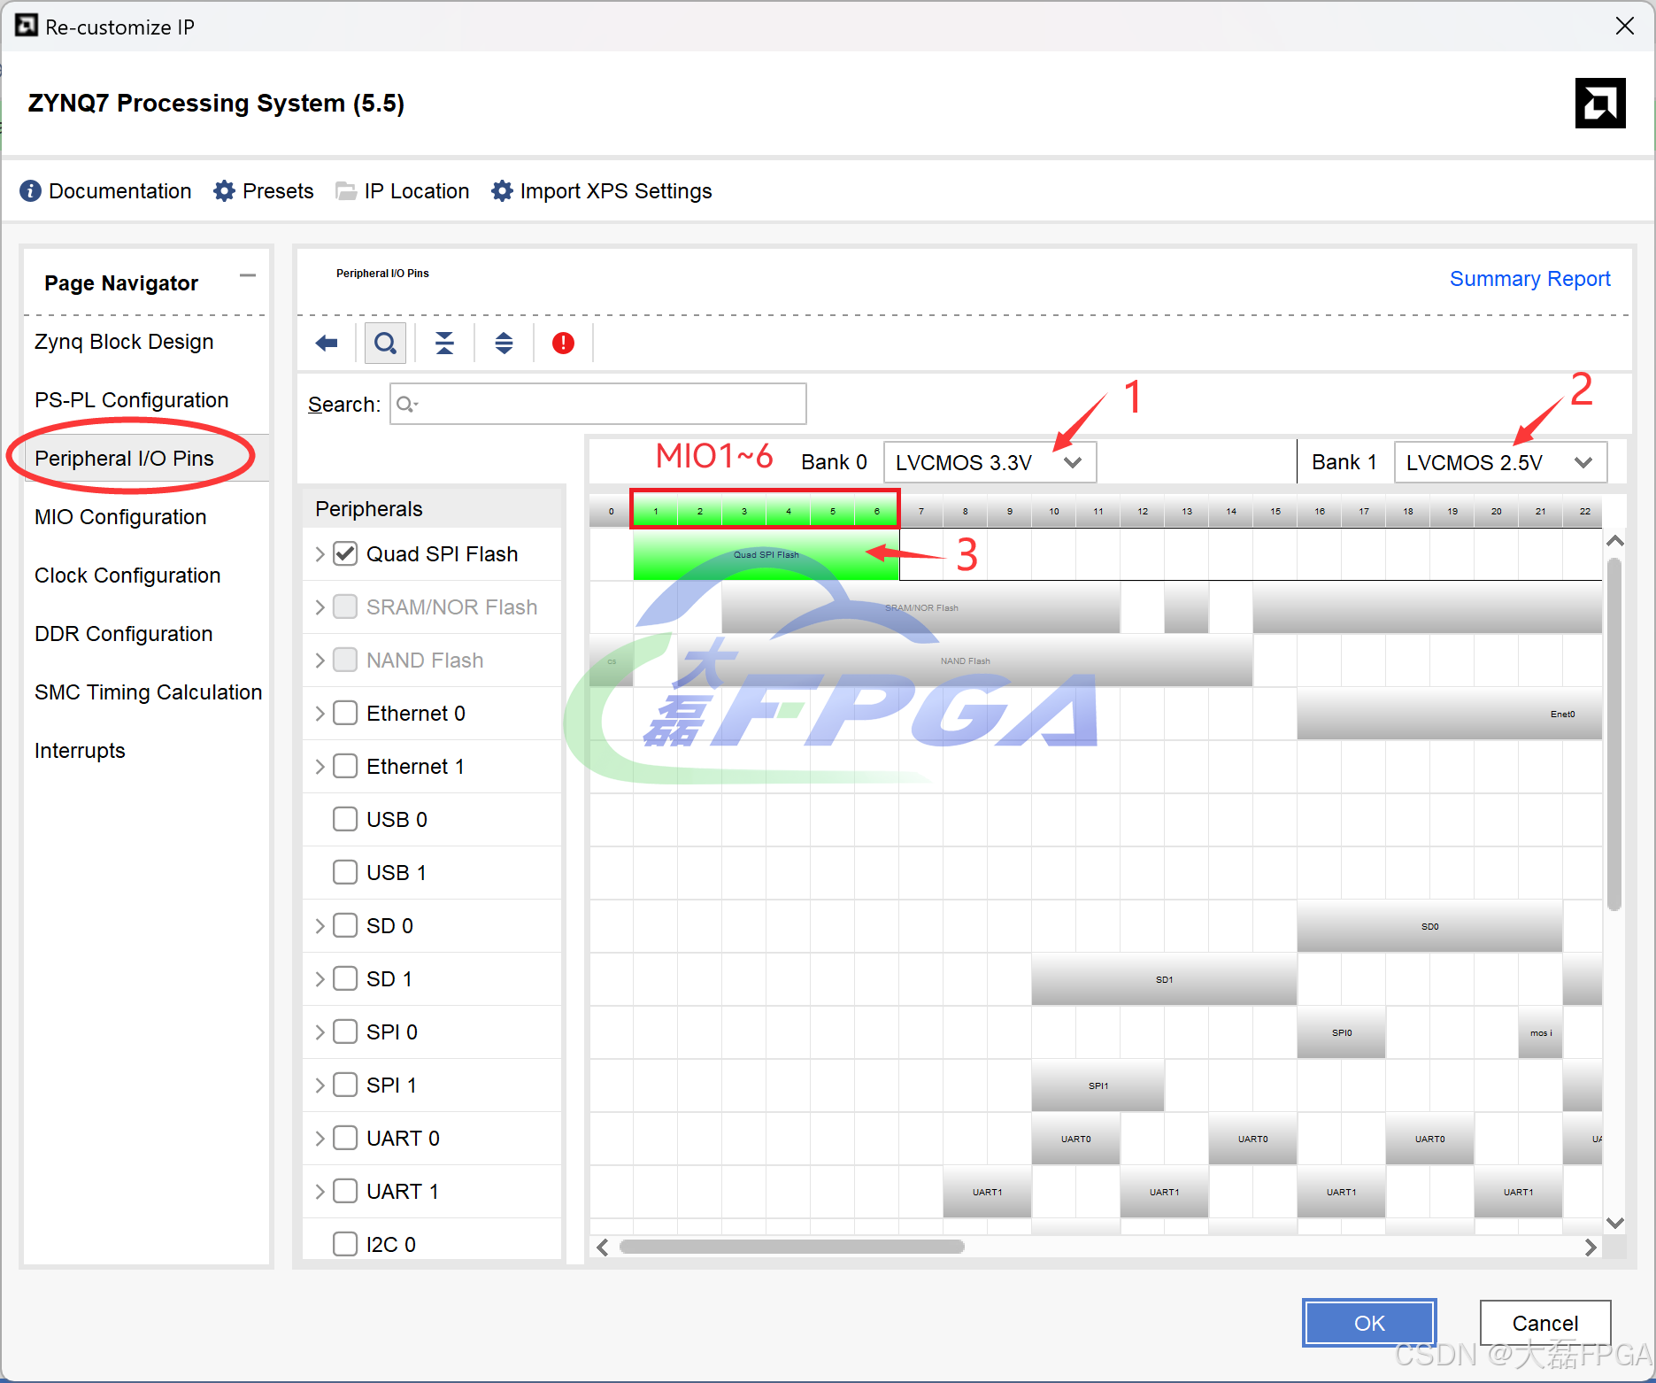1656x1383 pixels.
Task: Open the Bank 0 voltage dropdown
Action: click(x=990, y=462)
